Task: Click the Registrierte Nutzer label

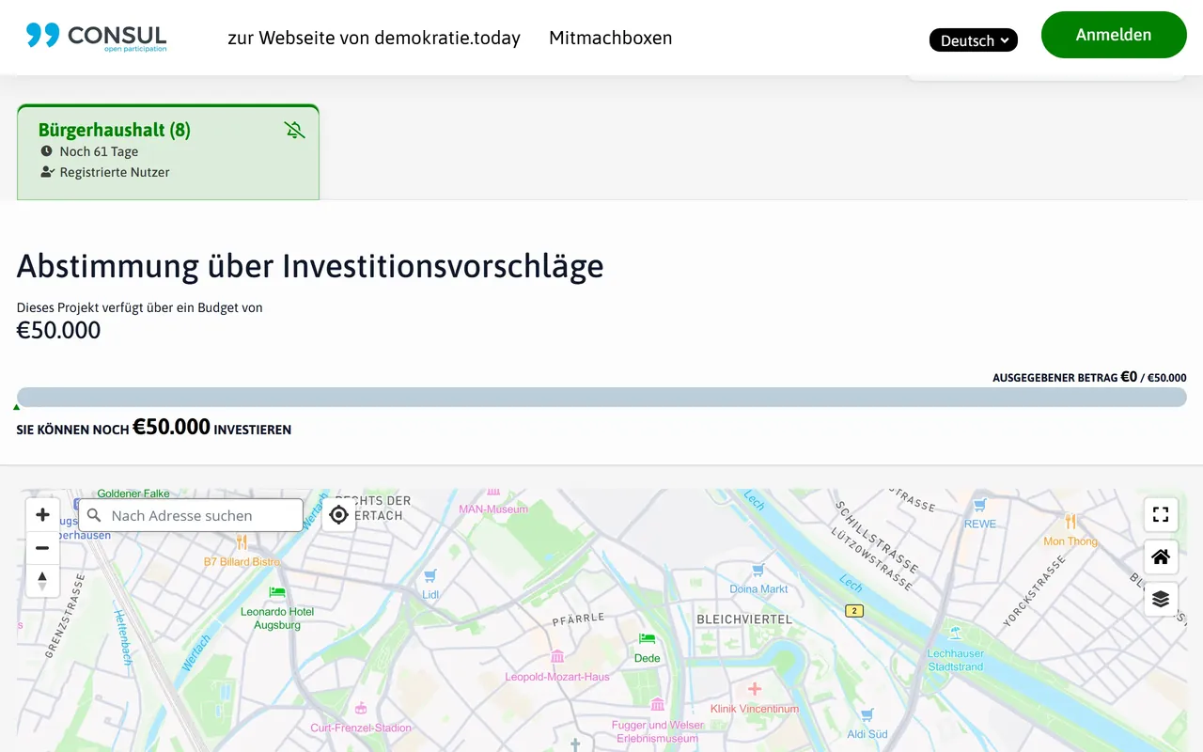Action: [x=115, y=172]
